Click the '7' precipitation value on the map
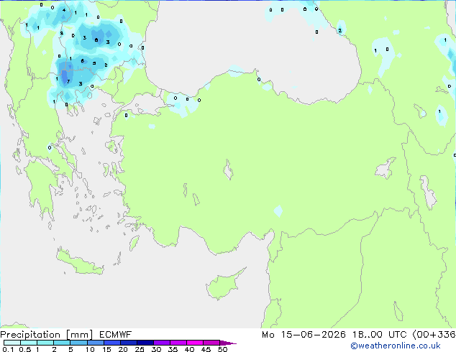The image size is (456, 352). click(x=68, y=81)
